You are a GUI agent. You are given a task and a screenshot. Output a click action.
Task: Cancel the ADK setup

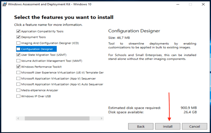pos(194,127)
